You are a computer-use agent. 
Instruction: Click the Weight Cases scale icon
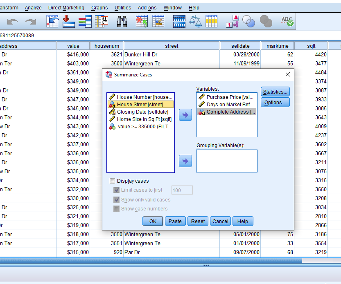tap(195, 22)
